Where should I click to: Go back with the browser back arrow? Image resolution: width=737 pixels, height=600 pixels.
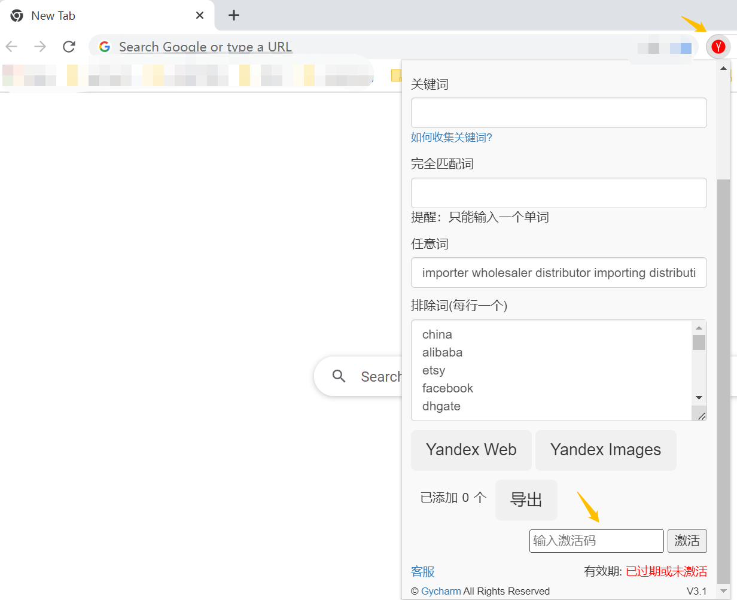[x=12, y=47]
